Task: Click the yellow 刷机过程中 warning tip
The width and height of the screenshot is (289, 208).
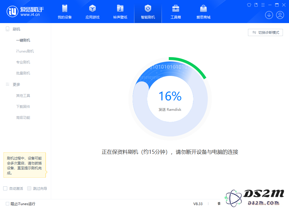Action: click(x=25, y=165)
